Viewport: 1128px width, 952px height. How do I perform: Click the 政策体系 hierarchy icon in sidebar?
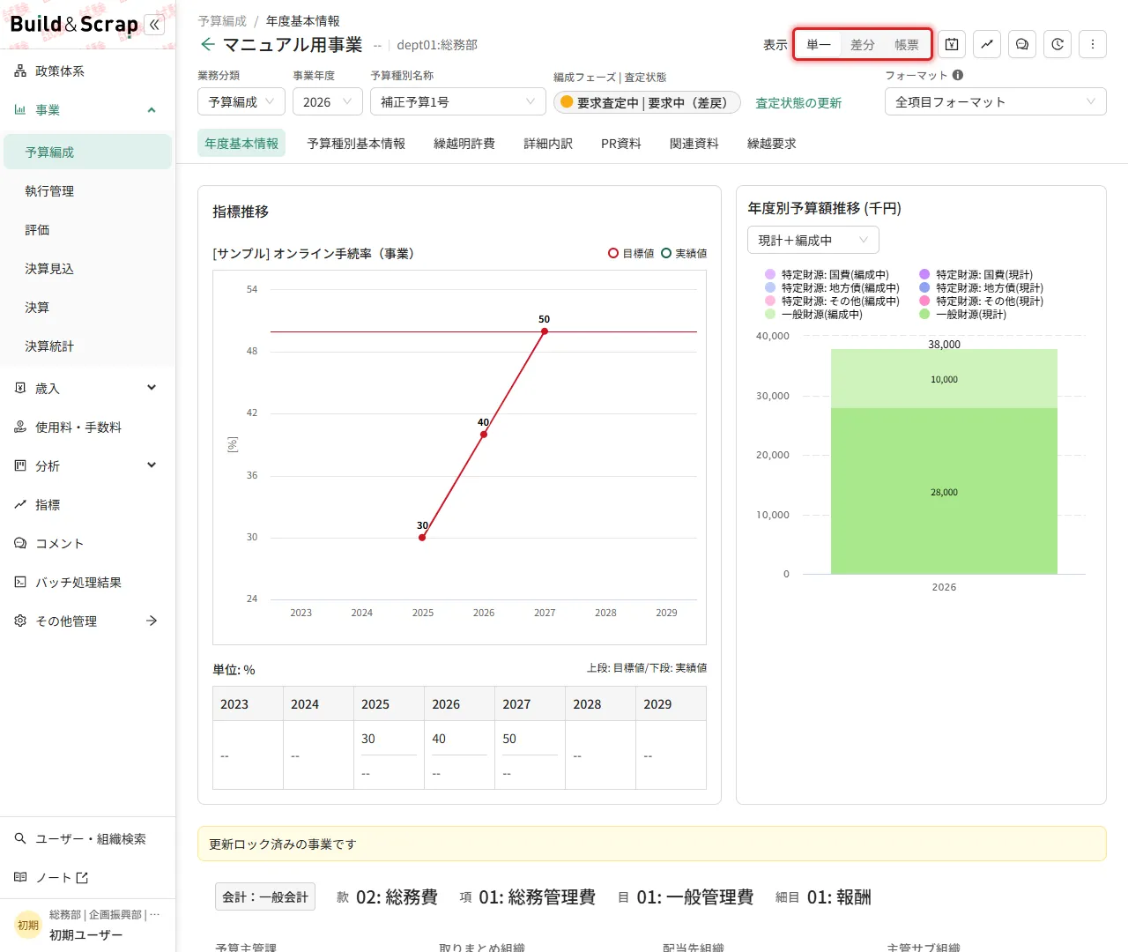coord(20,71)
